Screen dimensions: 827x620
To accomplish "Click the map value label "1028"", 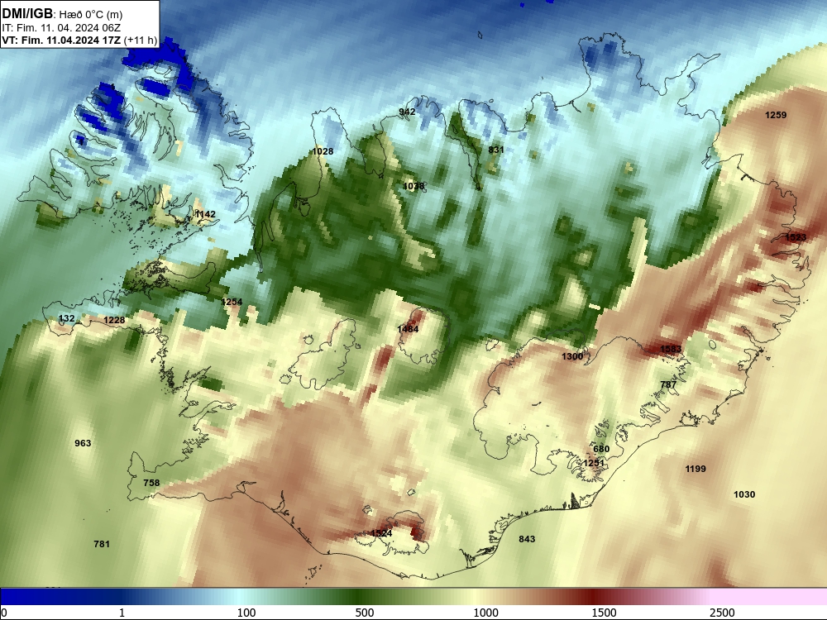I will click(x=323, y=151).
